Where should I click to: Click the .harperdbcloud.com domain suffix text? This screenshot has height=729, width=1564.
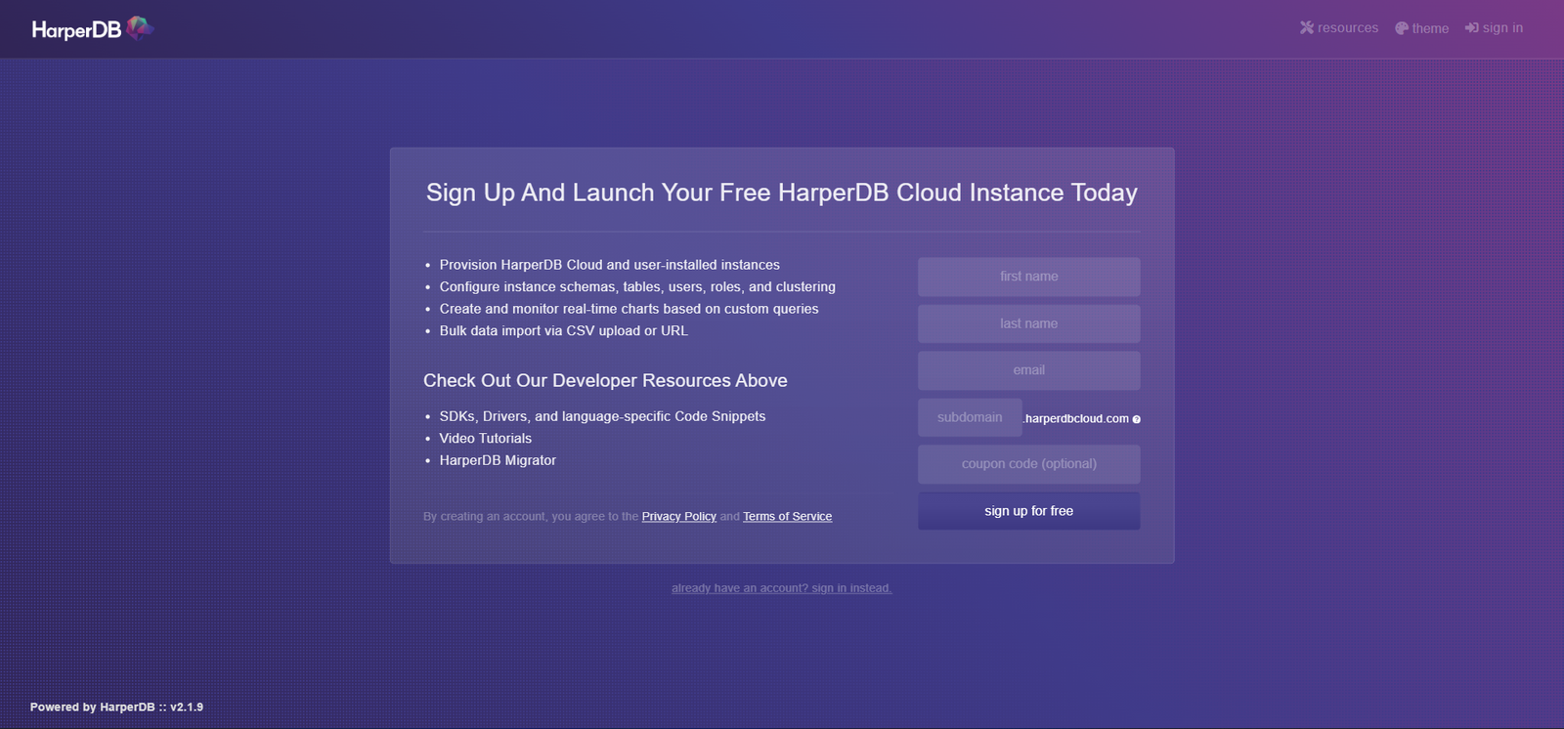click(1076, 418)
